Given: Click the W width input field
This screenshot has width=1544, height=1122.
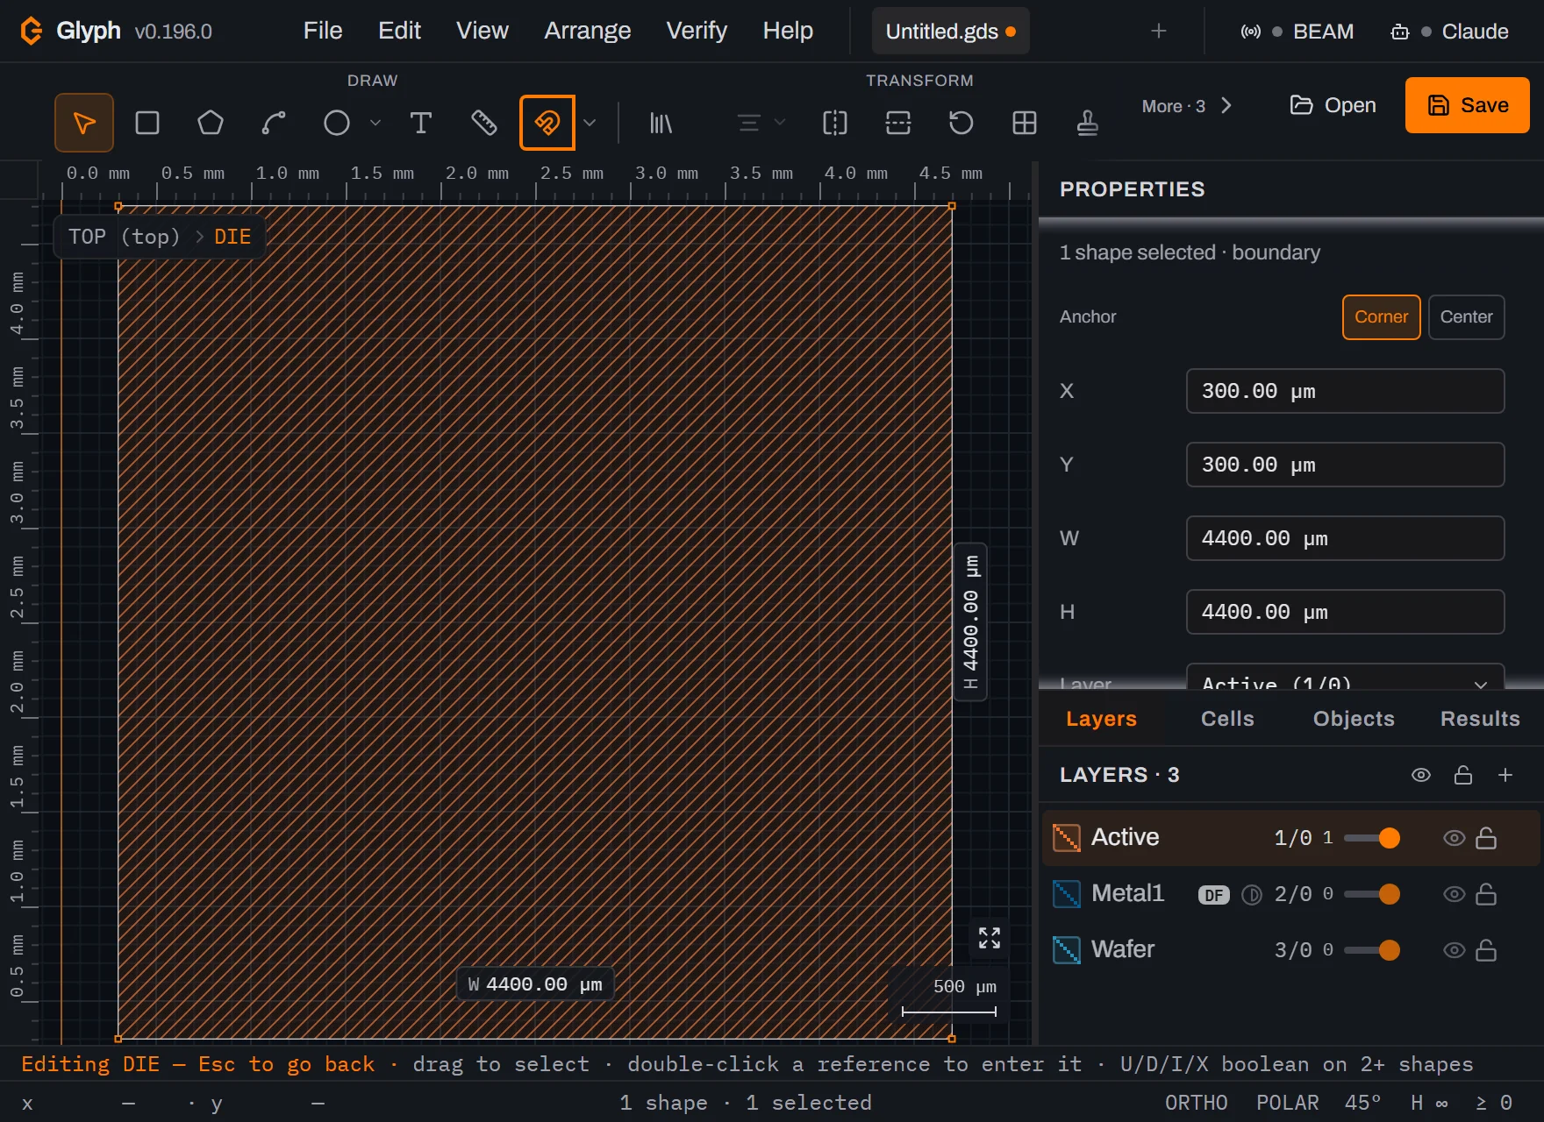Looking at the screenshot, I should (1345, 538).
